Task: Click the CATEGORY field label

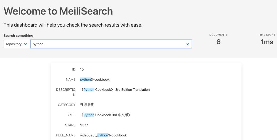Action: pos(67,105)
